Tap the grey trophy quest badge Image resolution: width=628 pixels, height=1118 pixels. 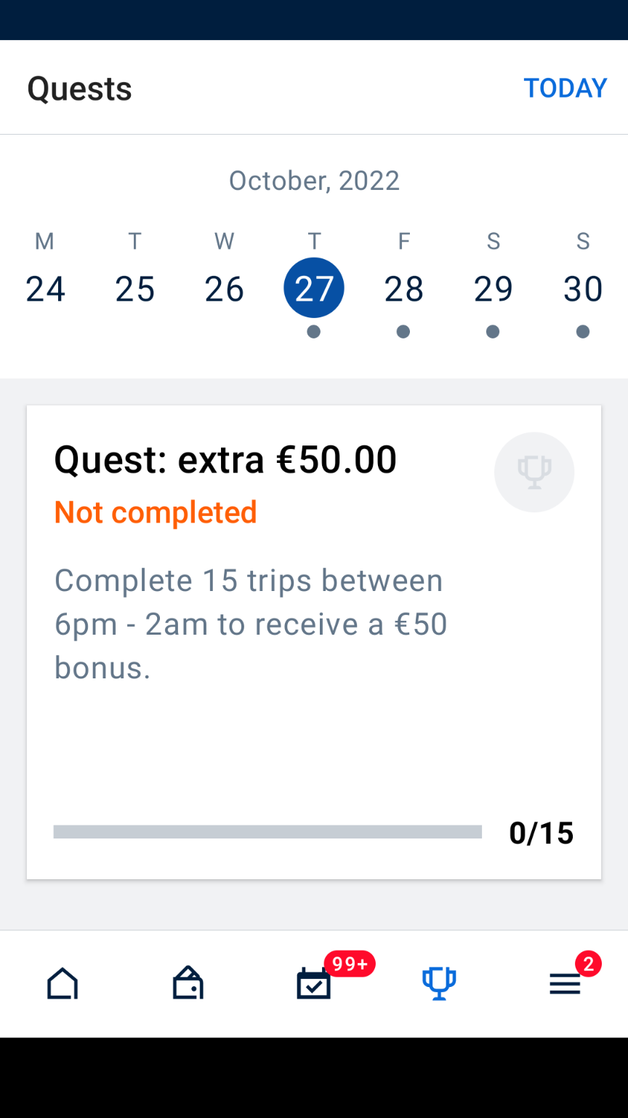coord(534,472)
